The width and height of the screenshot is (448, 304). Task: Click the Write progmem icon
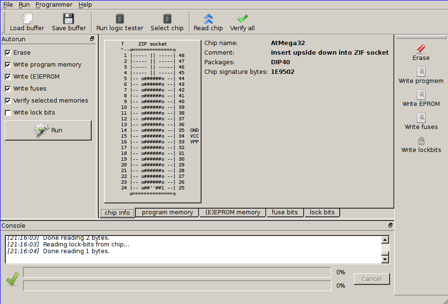(x=421, y=71)
